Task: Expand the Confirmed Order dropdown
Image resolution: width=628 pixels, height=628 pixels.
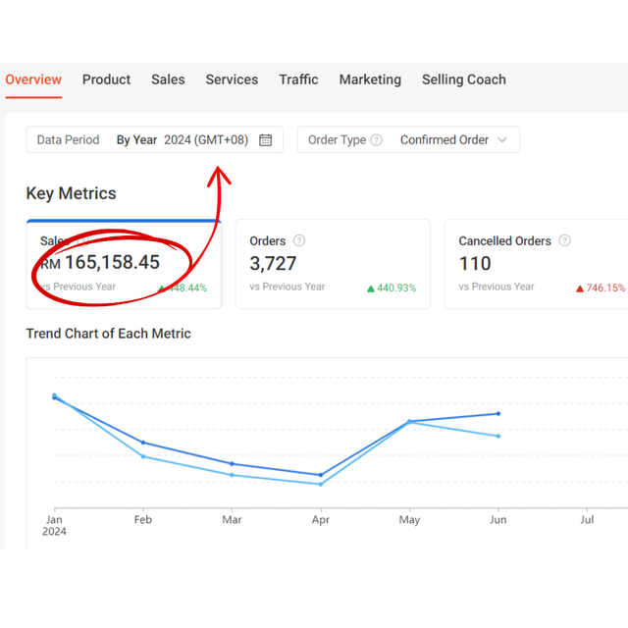Action: click(x=408, y=139)
